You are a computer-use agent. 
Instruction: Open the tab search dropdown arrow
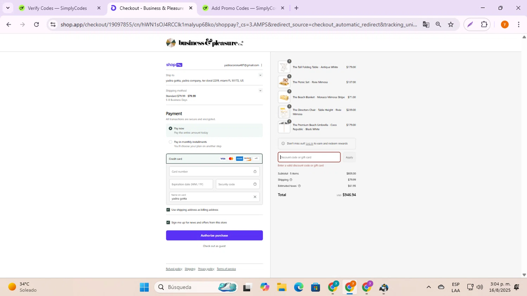[8, 8]
